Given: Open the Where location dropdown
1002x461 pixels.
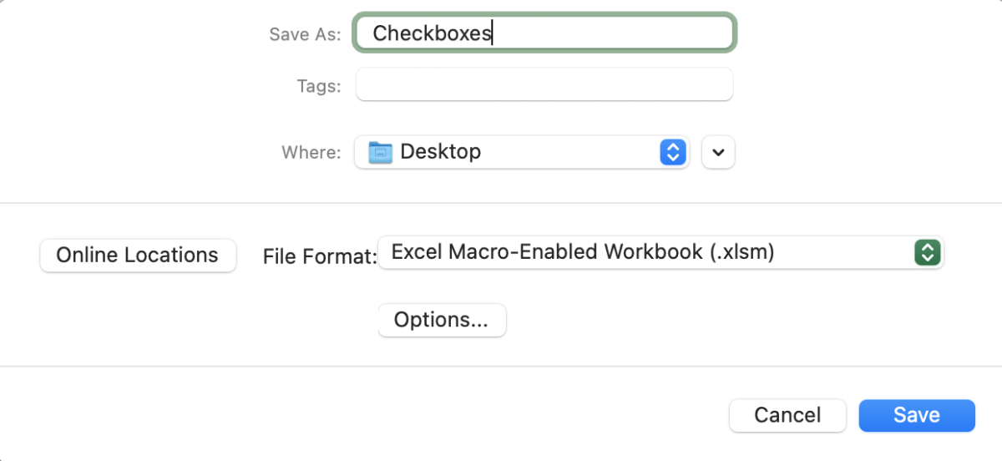Looking at the screenshot, I should [522, 152].
